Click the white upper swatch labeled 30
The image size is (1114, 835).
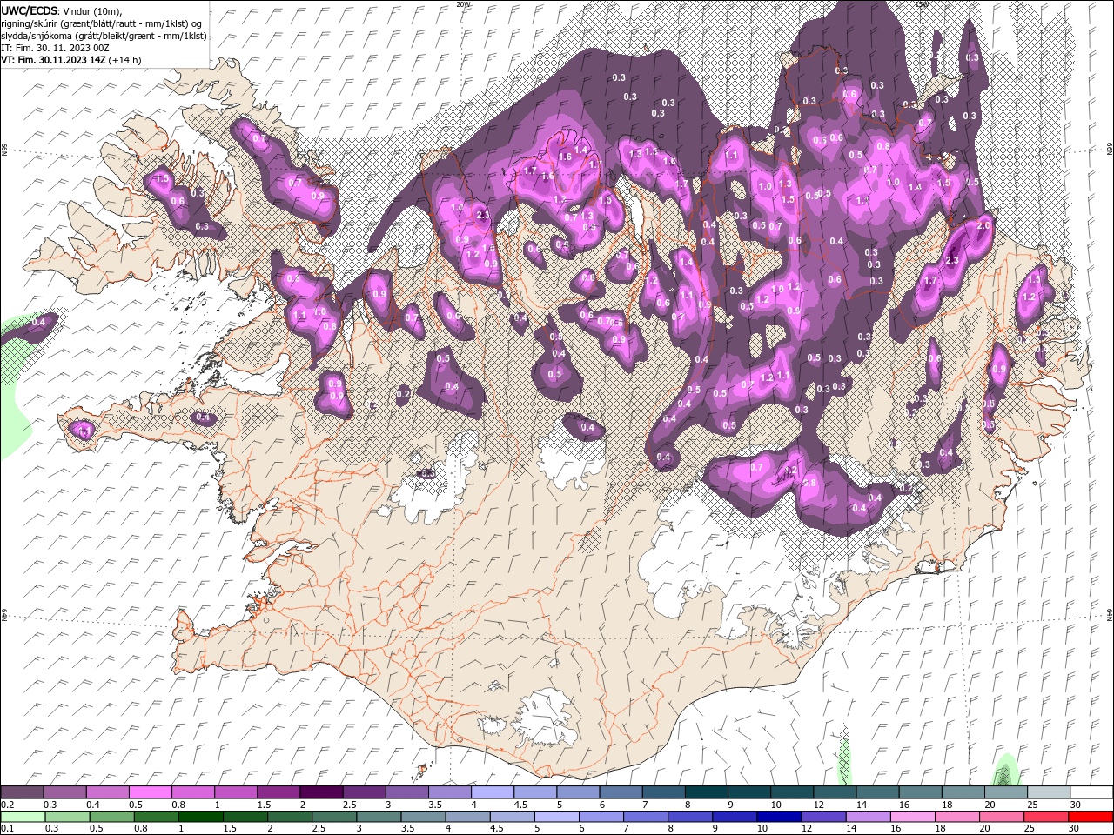[1091, 792]
